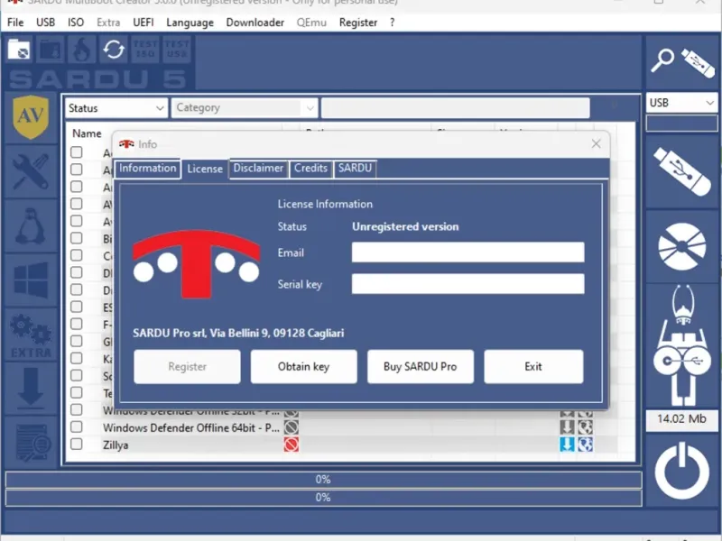Screen dimensions: 722x541
Task: Tick the checkbox beside row starting ES
Action: click(77, 307)
